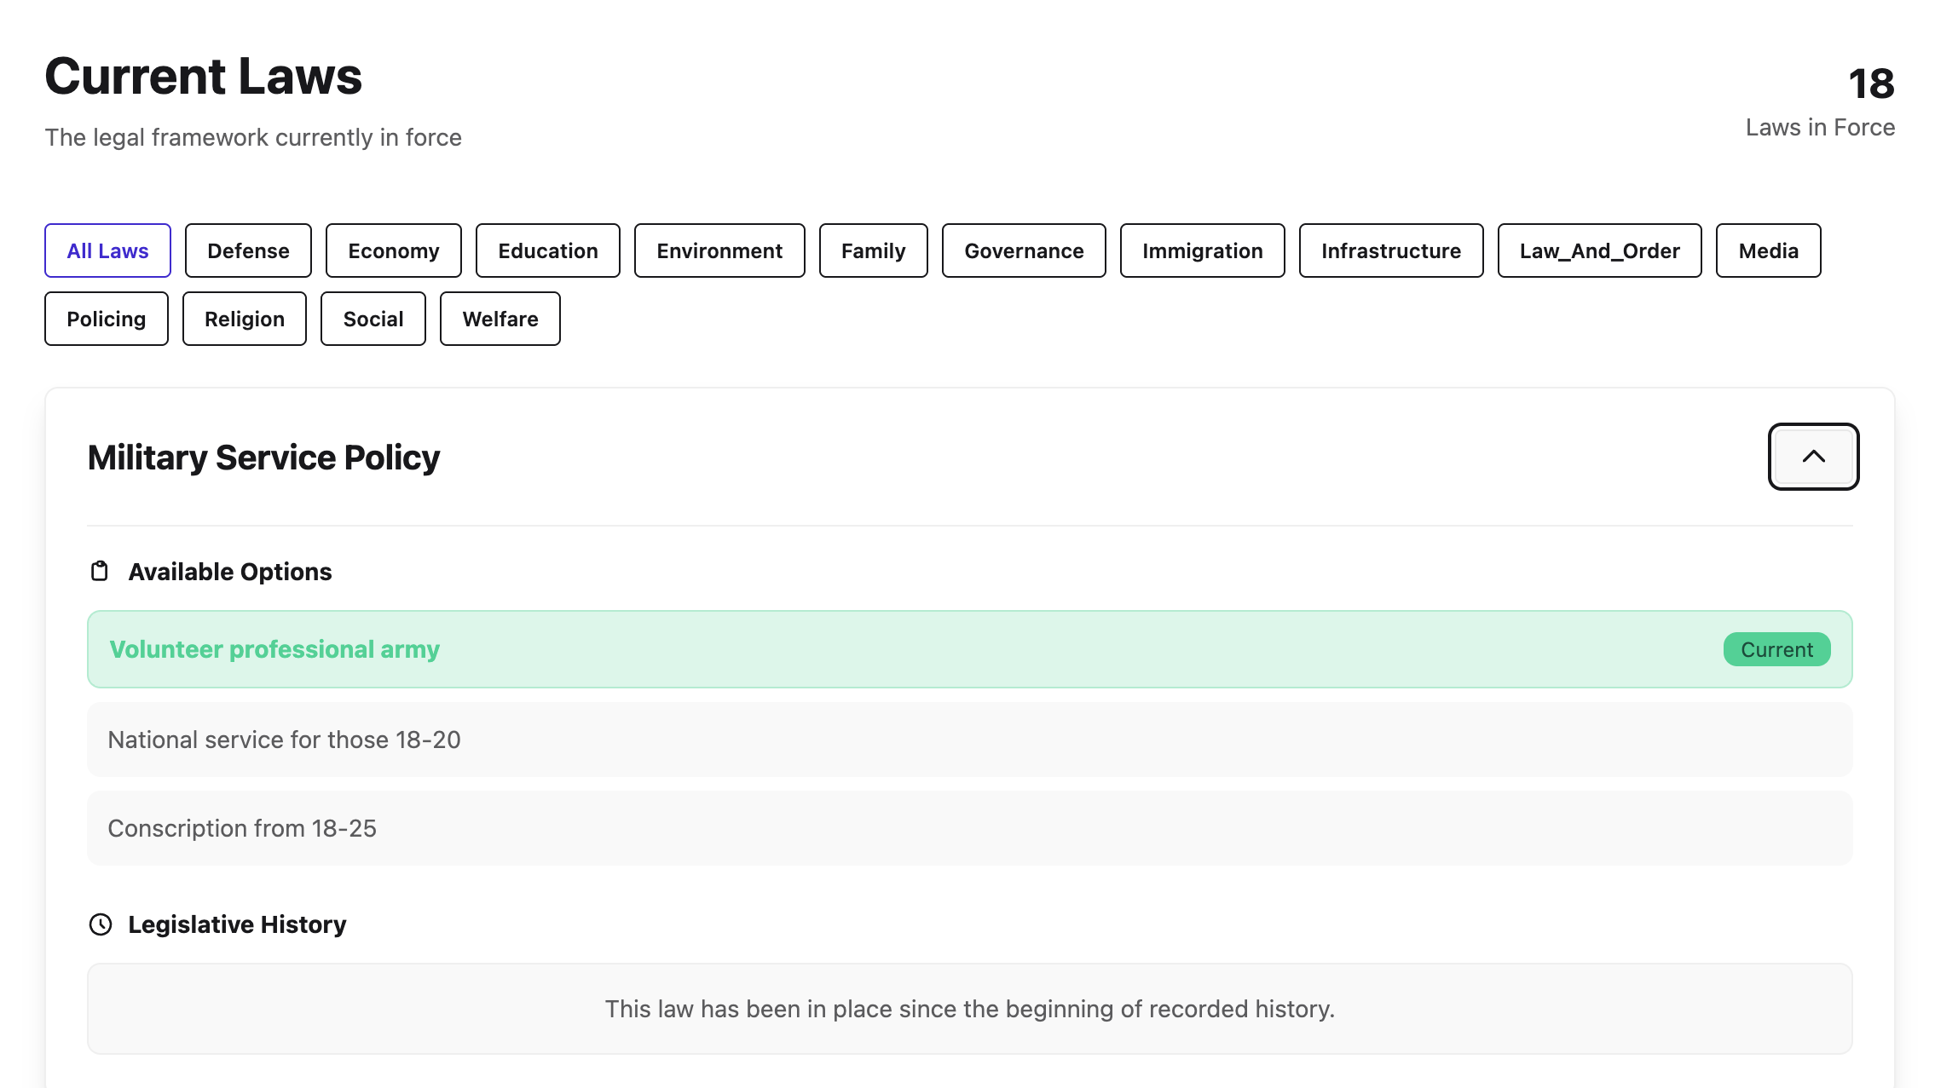Click the Volunteer professional army option
The width and height of the screenshot is (1935, 1088).
pyautogui.click(x=969, y=649)
